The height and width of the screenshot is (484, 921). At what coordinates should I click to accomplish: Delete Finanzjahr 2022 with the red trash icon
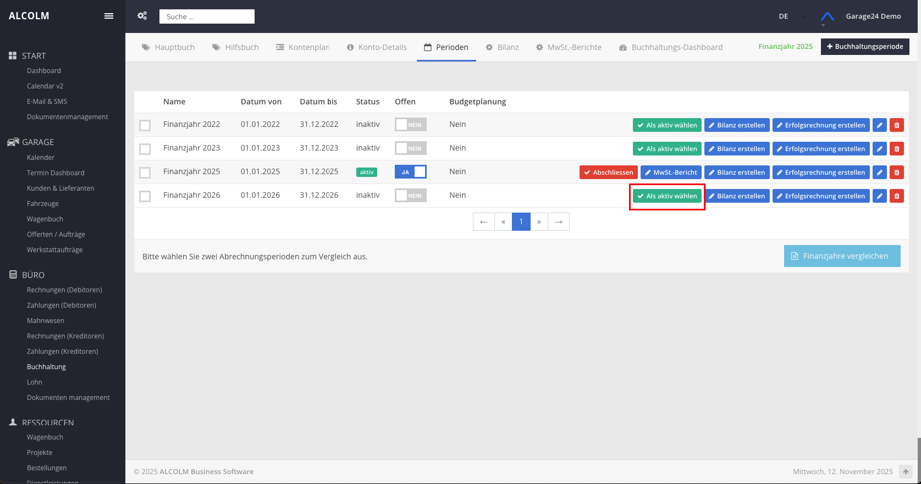coord(897,125)
